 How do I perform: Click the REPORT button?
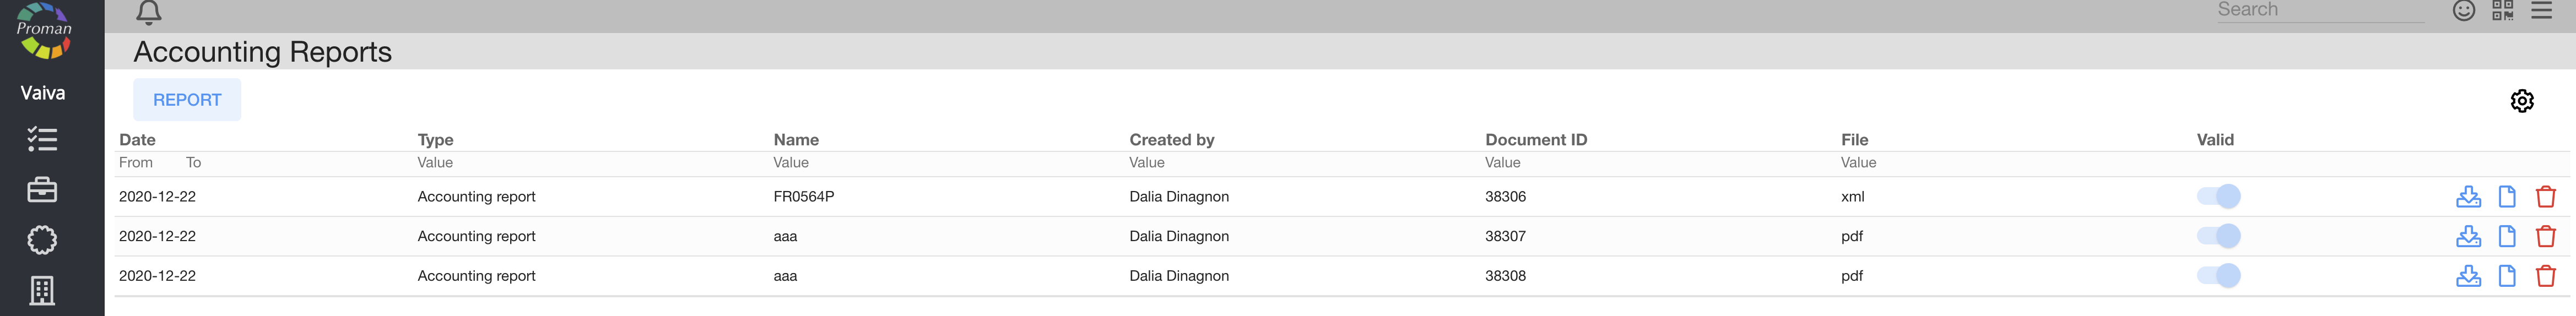tap(187, 100)
